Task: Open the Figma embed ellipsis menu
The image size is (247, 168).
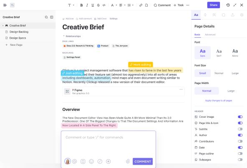Action: (x=181, y=89)
